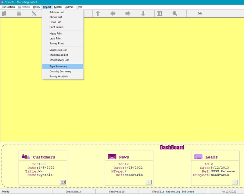Click the Leads card heading

(211, 157)
